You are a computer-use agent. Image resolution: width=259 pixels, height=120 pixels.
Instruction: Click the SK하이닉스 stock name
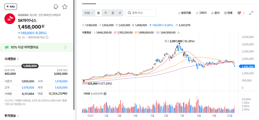point(27,20)
